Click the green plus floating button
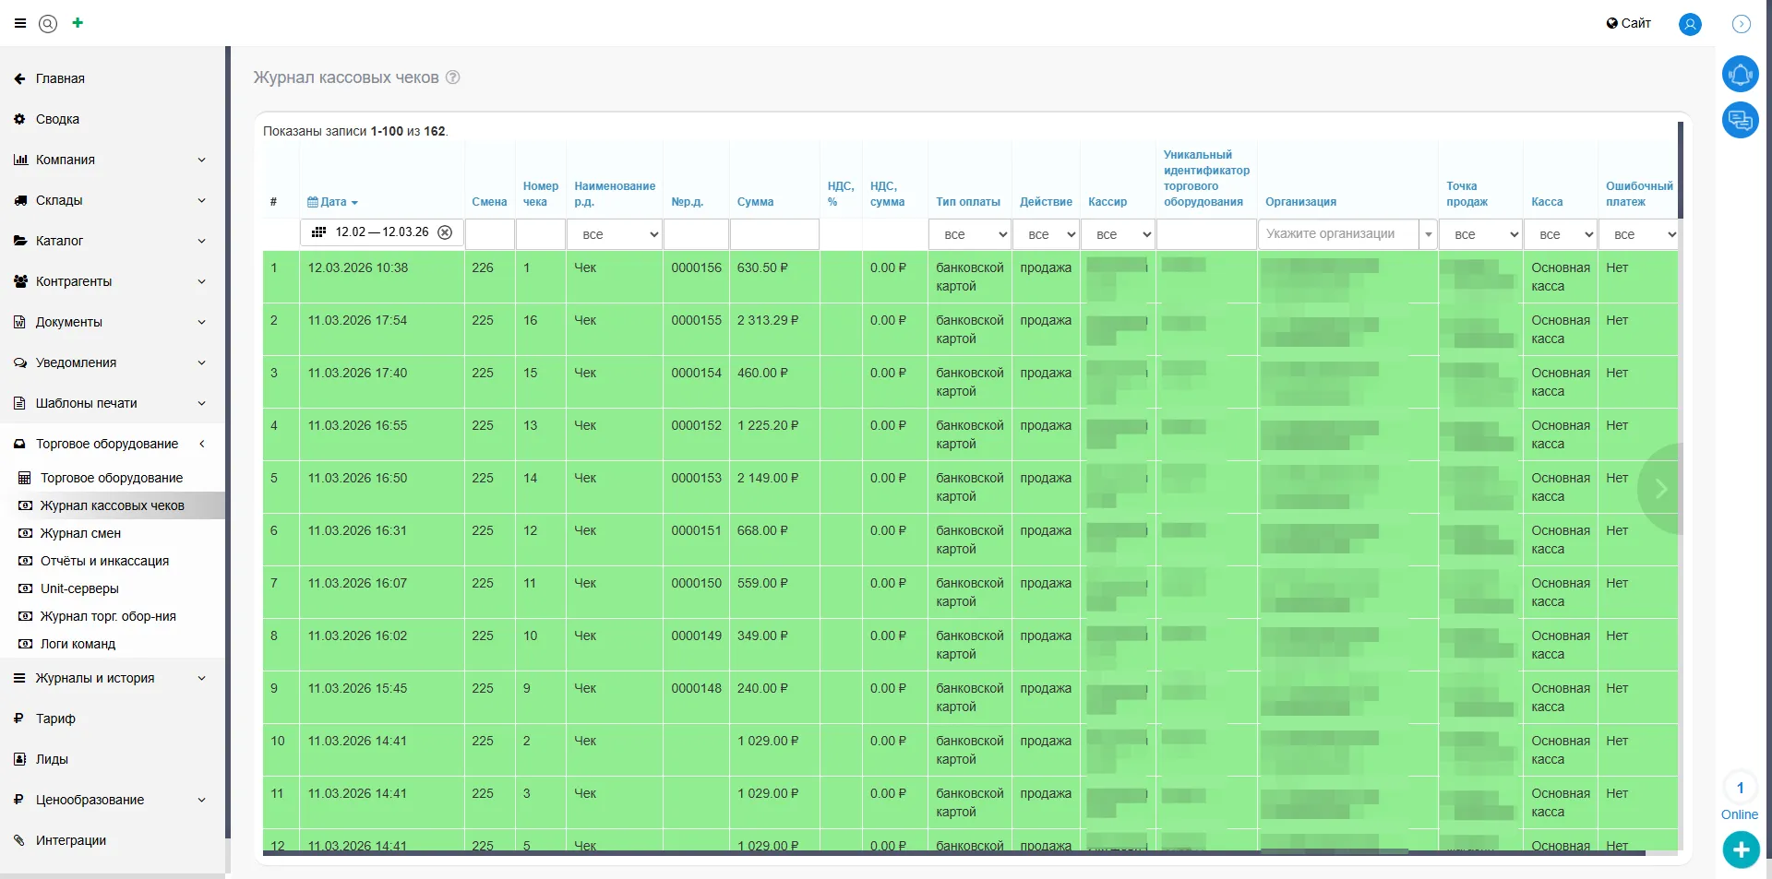The width and height of the screenshot is (1772, 879). [1741, 849]
